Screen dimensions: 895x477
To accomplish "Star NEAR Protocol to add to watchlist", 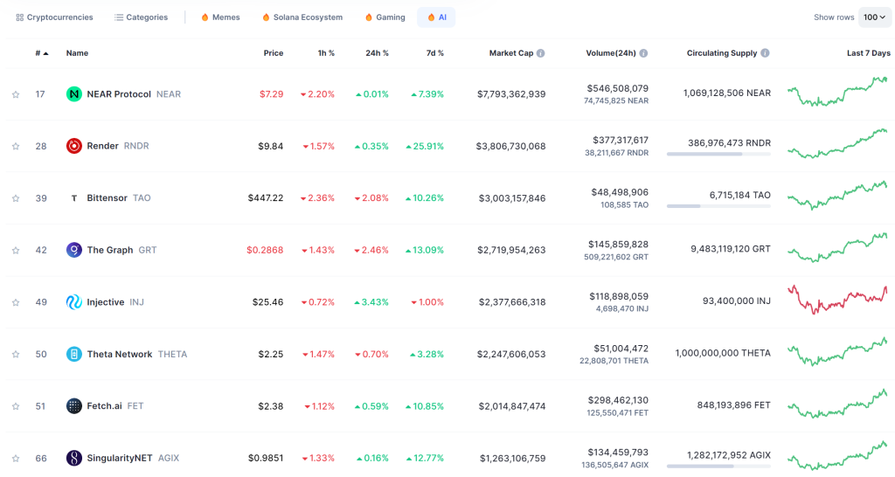I will pos(16,94).
